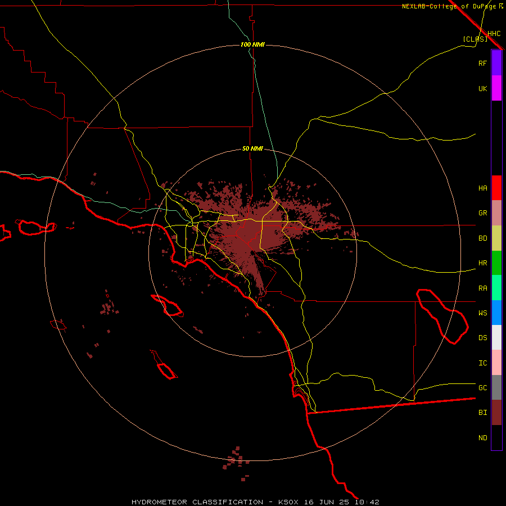Click the BI legend label
Image resolution: width=506 pixels, height=506 pixels.
(482, 413)
